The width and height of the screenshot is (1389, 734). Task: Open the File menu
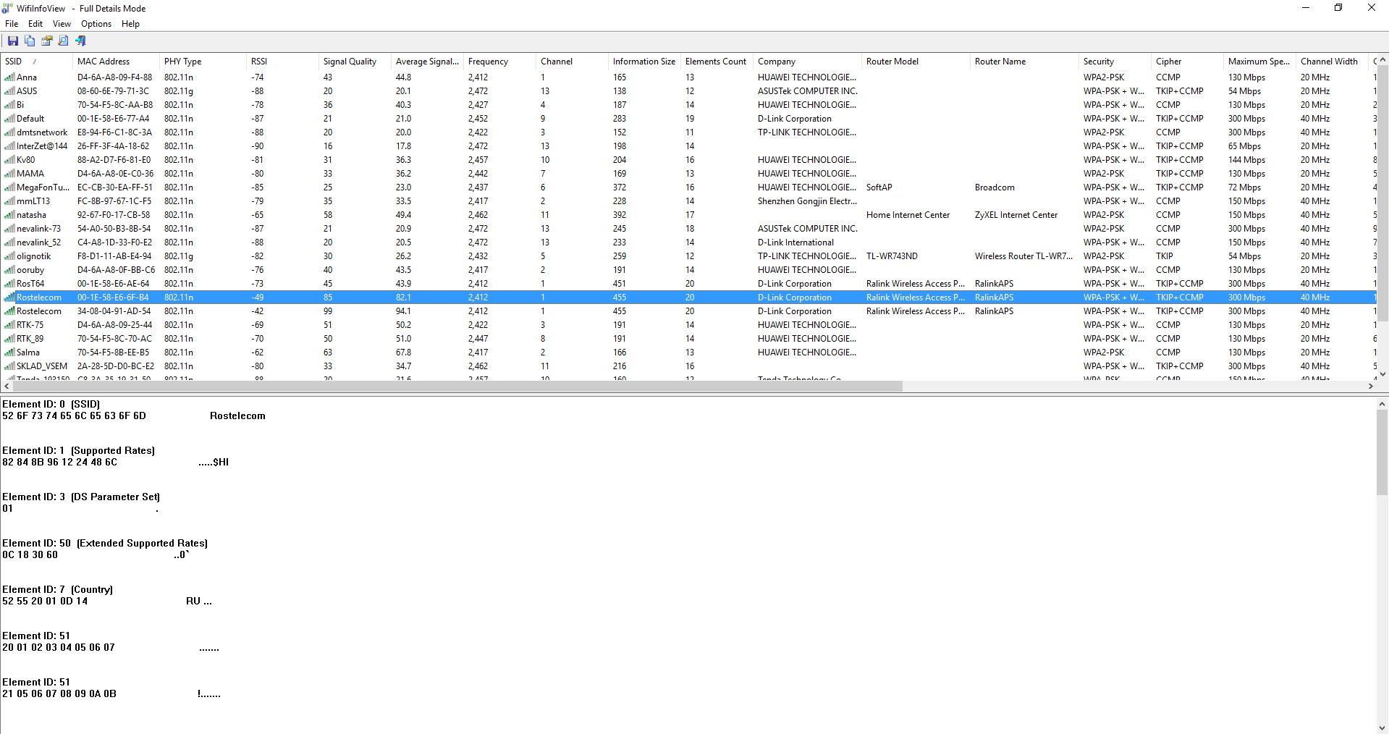click(12, 24)
